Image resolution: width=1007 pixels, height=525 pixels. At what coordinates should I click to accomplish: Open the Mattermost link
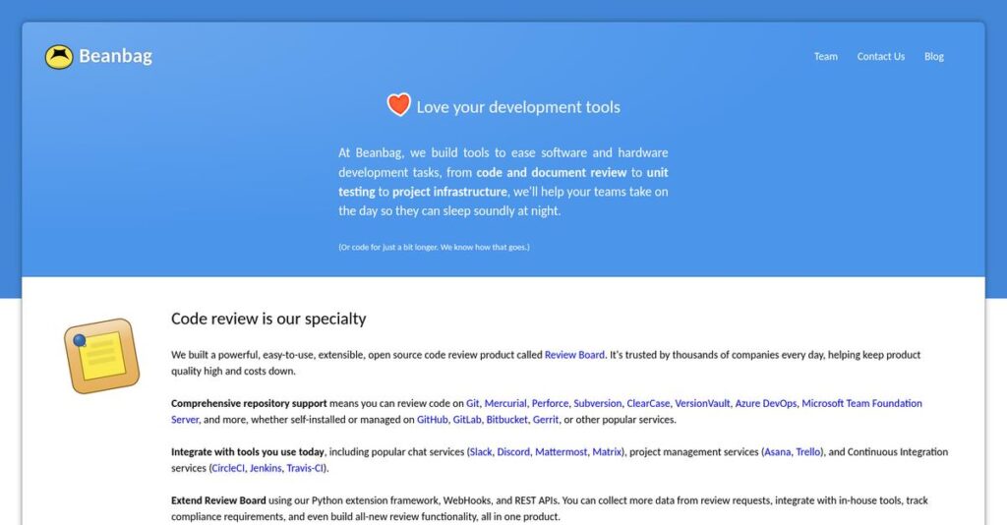point(561,452)
